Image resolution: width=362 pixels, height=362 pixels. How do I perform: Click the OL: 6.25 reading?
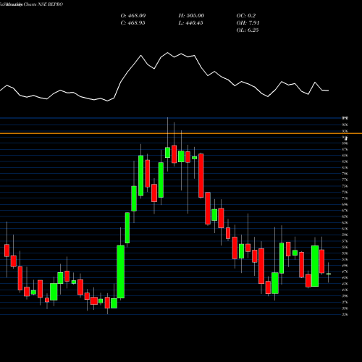point(248,30)
